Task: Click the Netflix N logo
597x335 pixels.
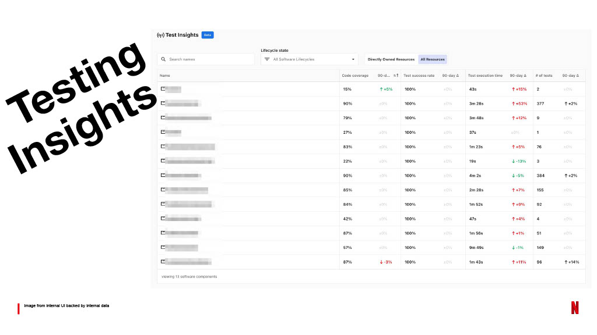Action: coord(574,307)
